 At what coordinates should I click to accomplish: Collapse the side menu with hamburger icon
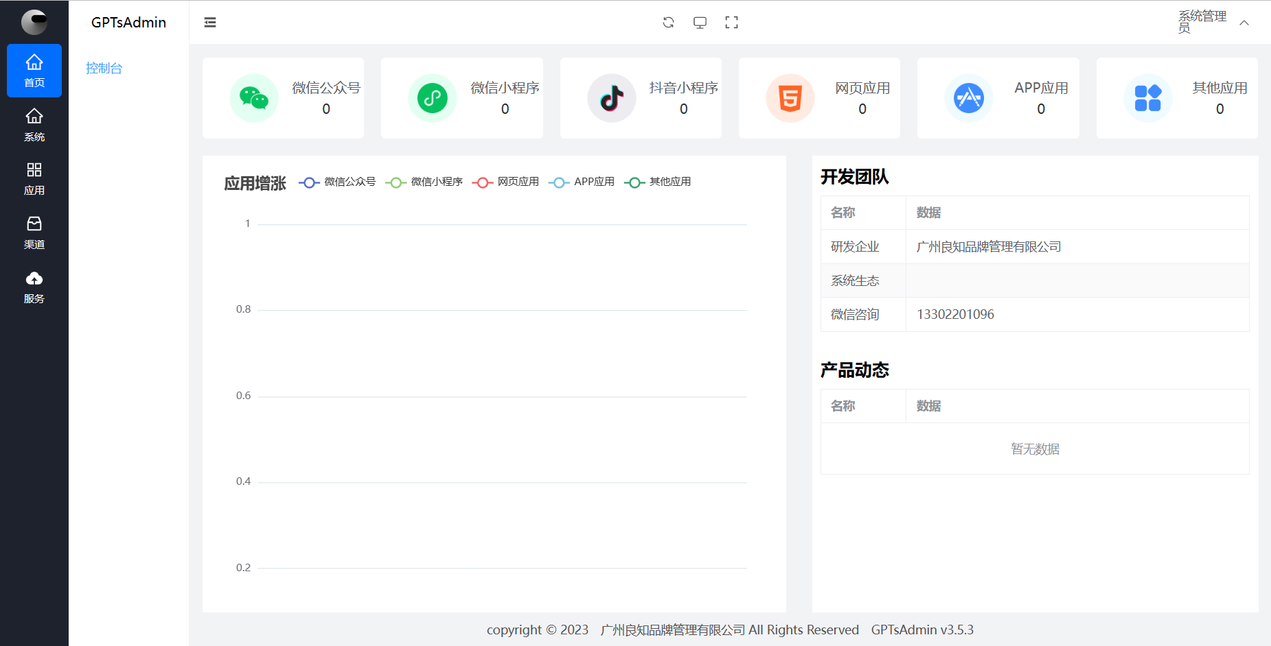tap(210, 23)
